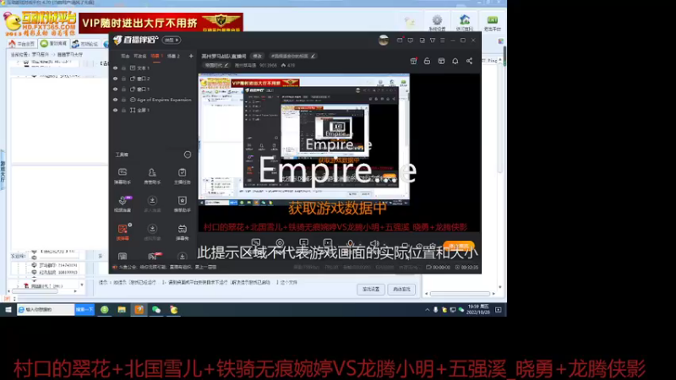Hide the Age of Empires Expansion source
676x380 pixels.
tap(115, 100)
